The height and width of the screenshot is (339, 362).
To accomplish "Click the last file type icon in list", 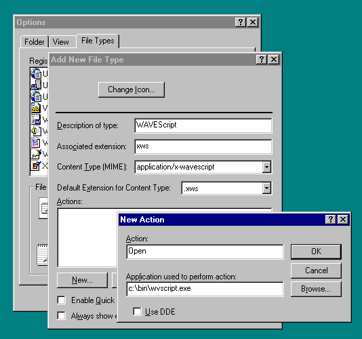I will pyautogui.click(x=36, y=165).
